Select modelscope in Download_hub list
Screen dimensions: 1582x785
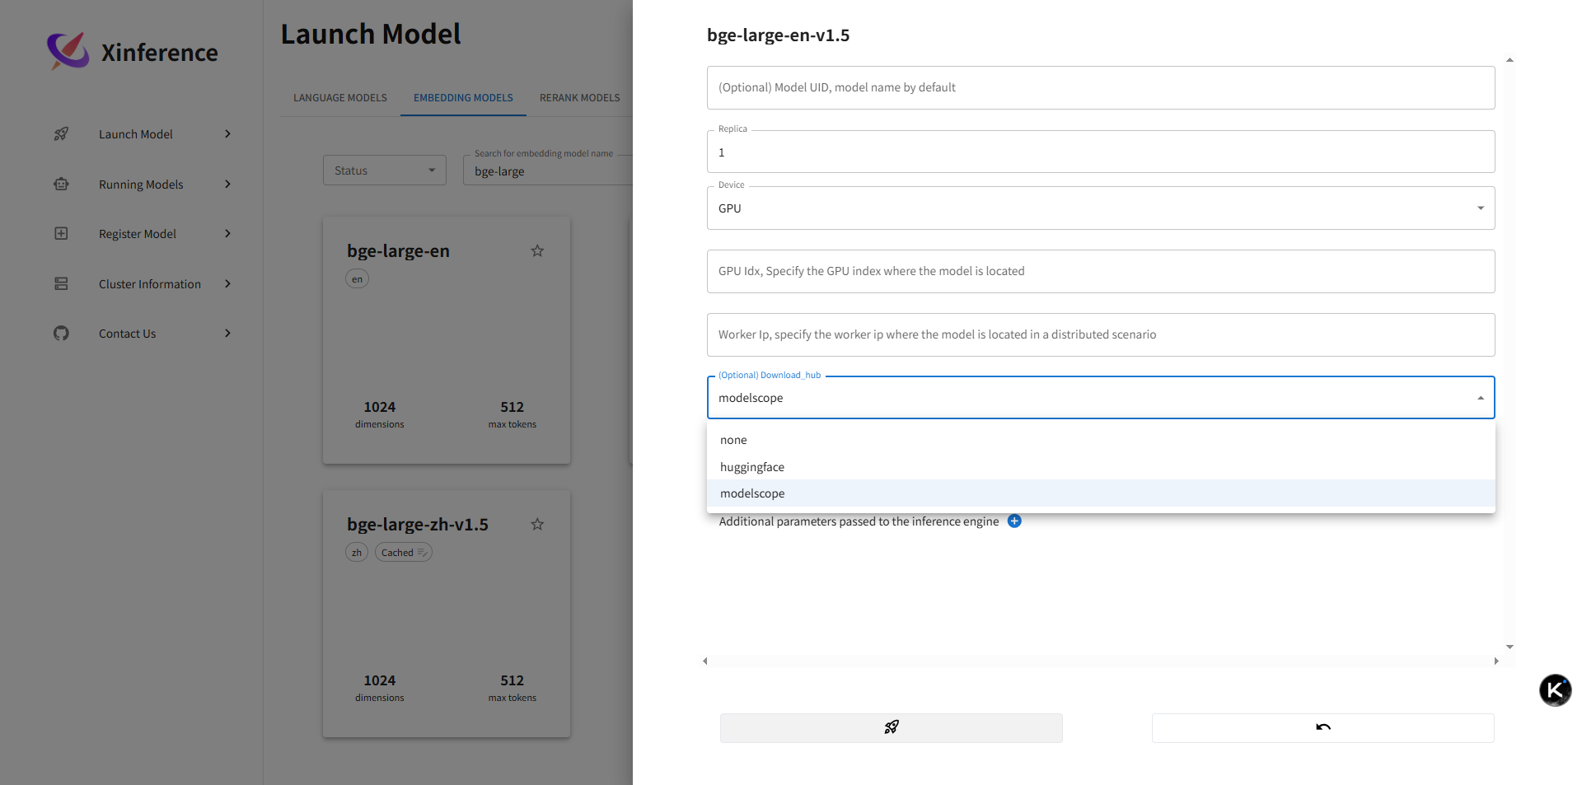(1101, 493)
